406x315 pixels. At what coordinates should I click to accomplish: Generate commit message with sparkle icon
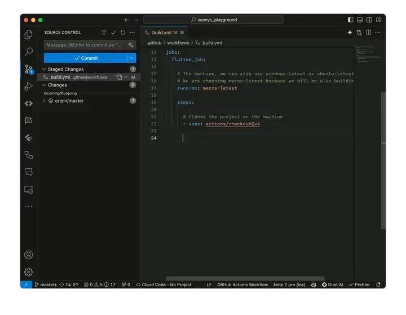point(131,45)
